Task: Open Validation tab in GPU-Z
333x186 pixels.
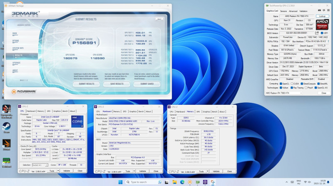Action: coord(303,11)
